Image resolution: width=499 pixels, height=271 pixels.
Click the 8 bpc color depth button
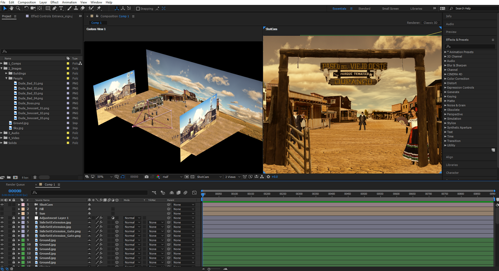(25, 178)
